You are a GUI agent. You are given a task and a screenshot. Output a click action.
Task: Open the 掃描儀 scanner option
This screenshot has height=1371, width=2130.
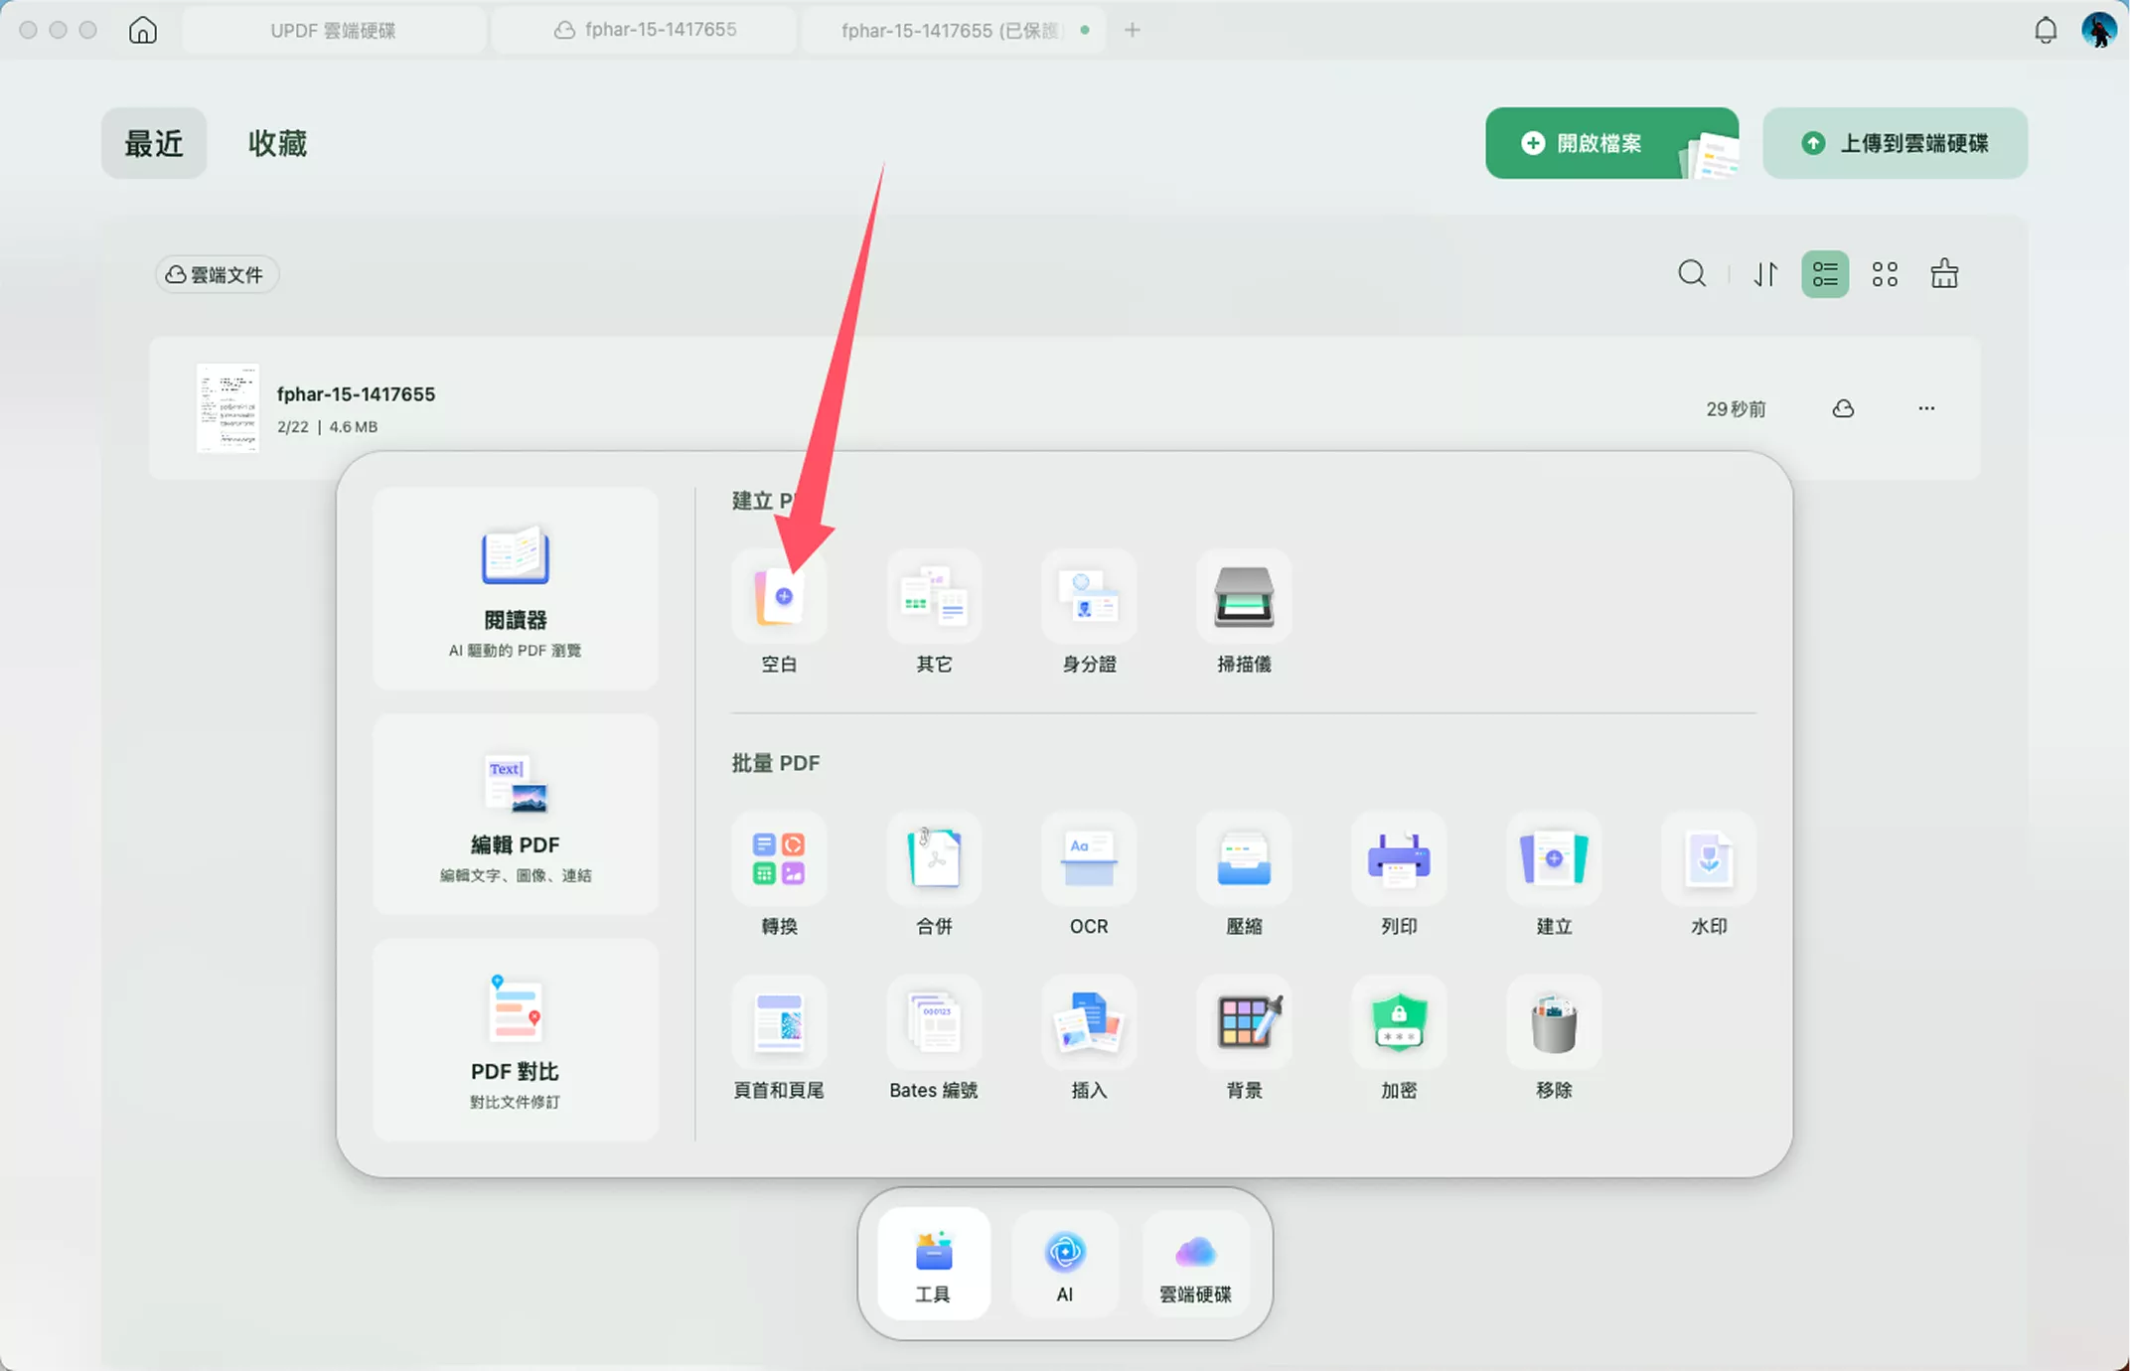1244,597
